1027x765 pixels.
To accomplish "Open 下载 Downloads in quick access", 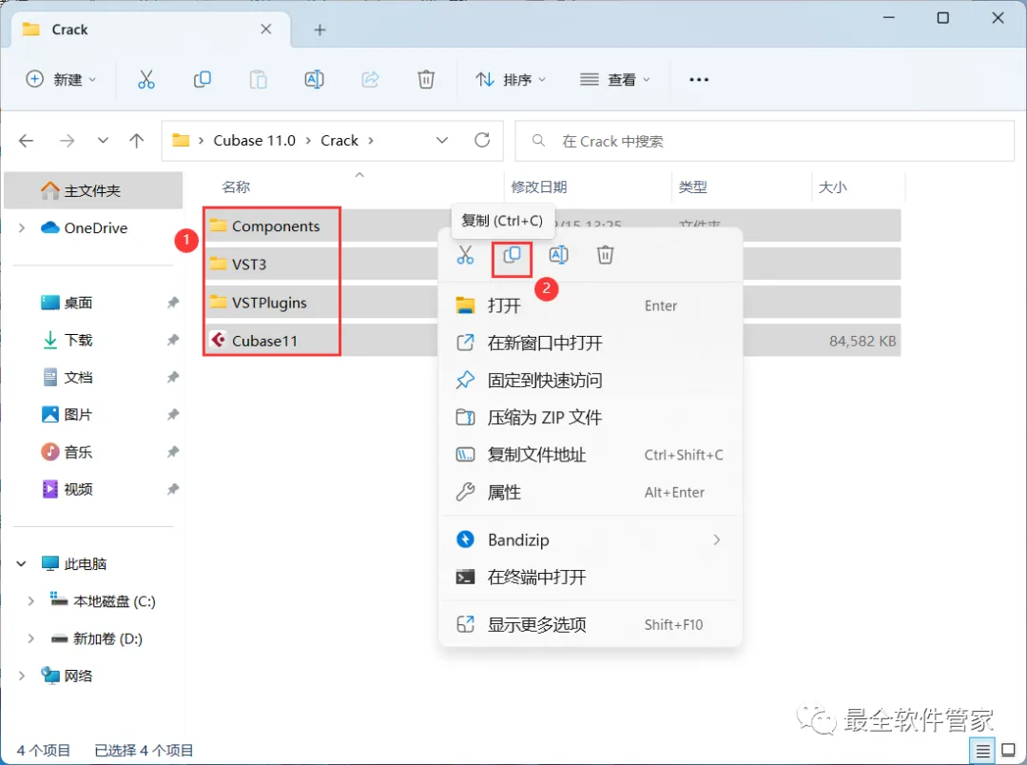I will coord(78,341).
